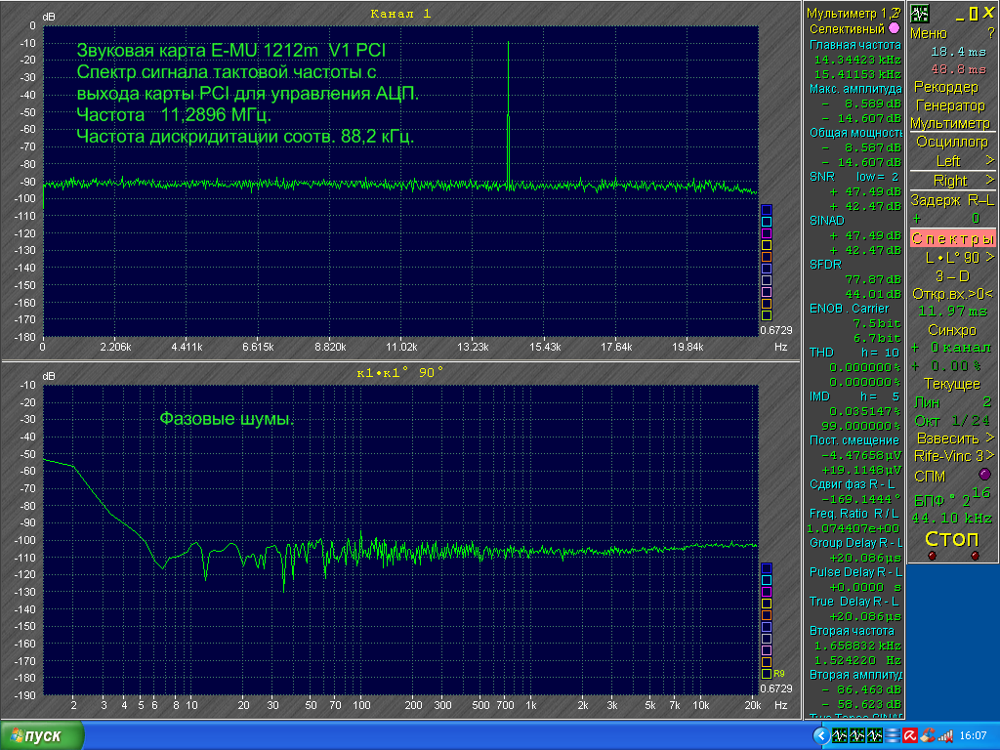Expand the Right channel submenu arrow
The image size is (1000, 750).
click(988, 181)
